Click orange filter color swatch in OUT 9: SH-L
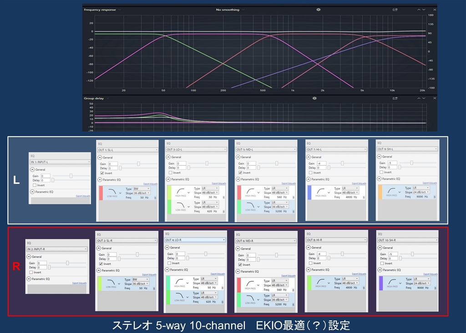This screenshot has height=333, width=466. tap(380, 192)
